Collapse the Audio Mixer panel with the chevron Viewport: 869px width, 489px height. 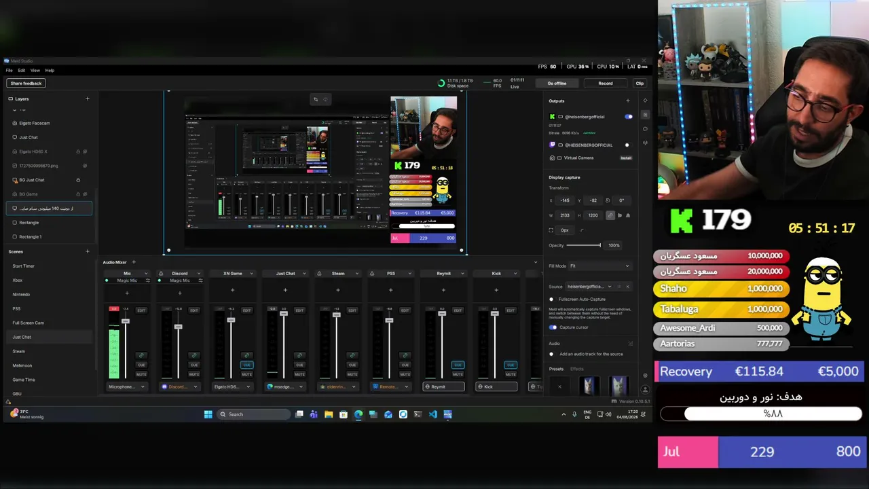point(536,262)
